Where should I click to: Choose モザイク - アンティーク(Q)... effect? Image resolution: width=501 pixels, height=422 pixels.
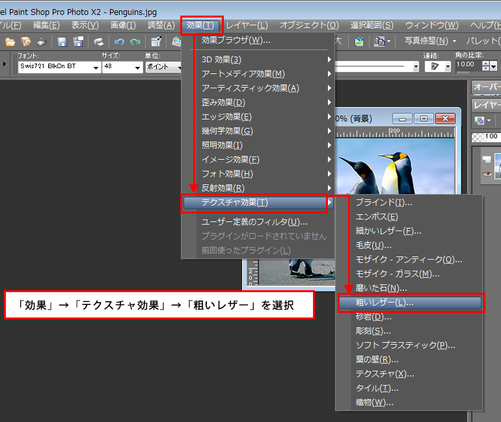pos(409,260)
